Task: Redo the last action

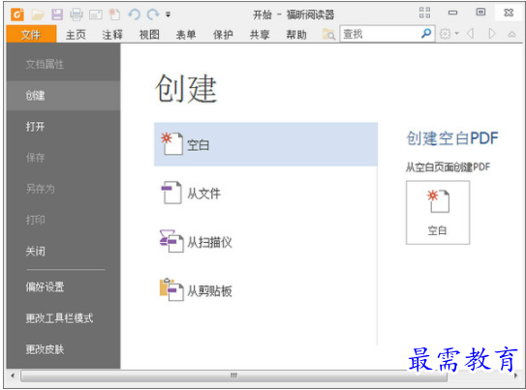Action: [x=153, y=15]
